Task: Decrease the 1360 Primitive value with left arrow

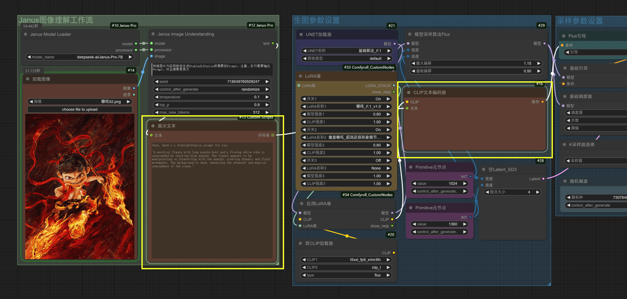Action: [414, 224]
